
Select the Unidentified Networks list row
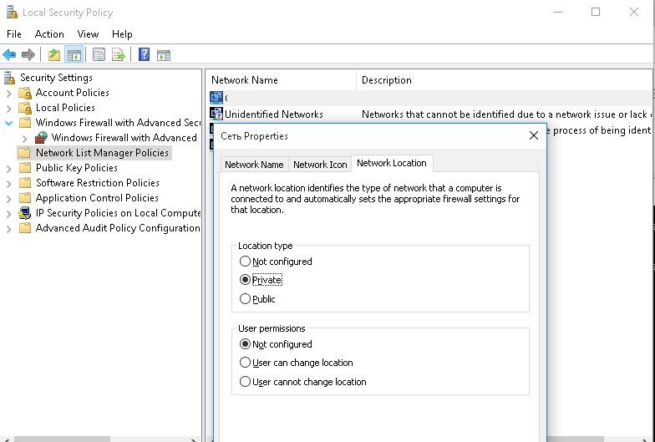click(429, 114)
